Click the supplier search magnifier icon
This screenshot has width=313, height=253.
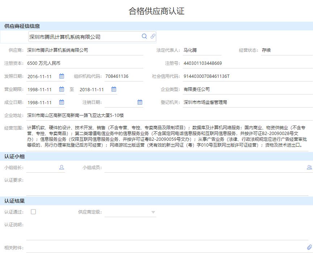tap(144, 36)
